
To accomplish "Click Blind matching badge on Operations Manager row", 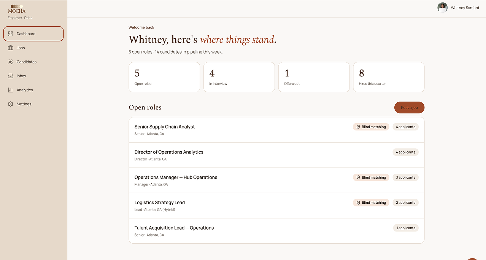I will coord(371,178).
